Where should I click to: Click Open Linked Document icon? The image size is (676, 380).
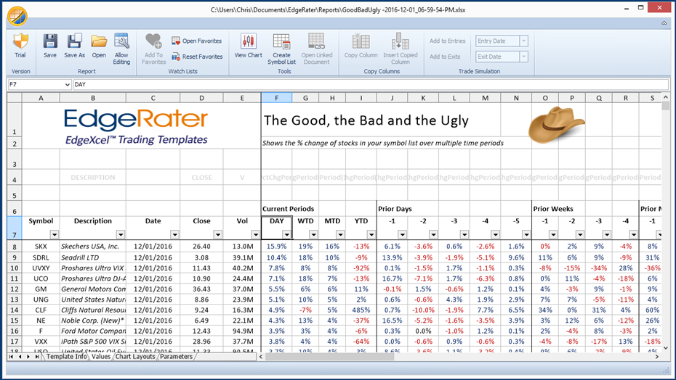(x=316, y=42)
